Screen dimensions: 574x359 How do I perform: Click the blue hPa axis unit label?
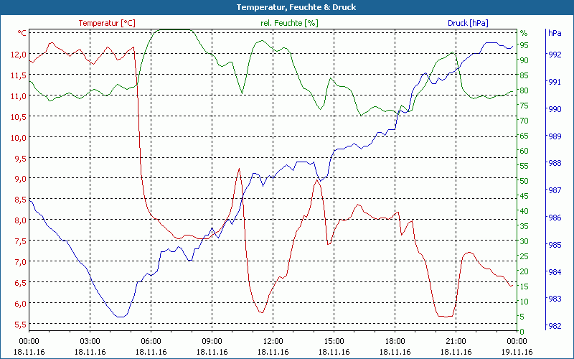pos(554,33)
